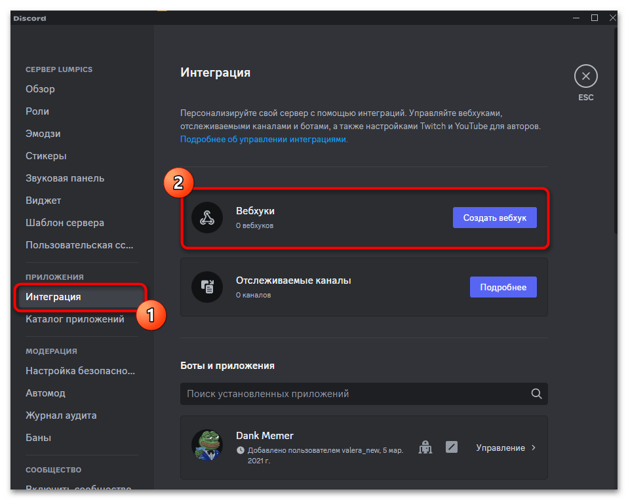
Task: Minimize the Discord window
Action: (x=576, y=18)
